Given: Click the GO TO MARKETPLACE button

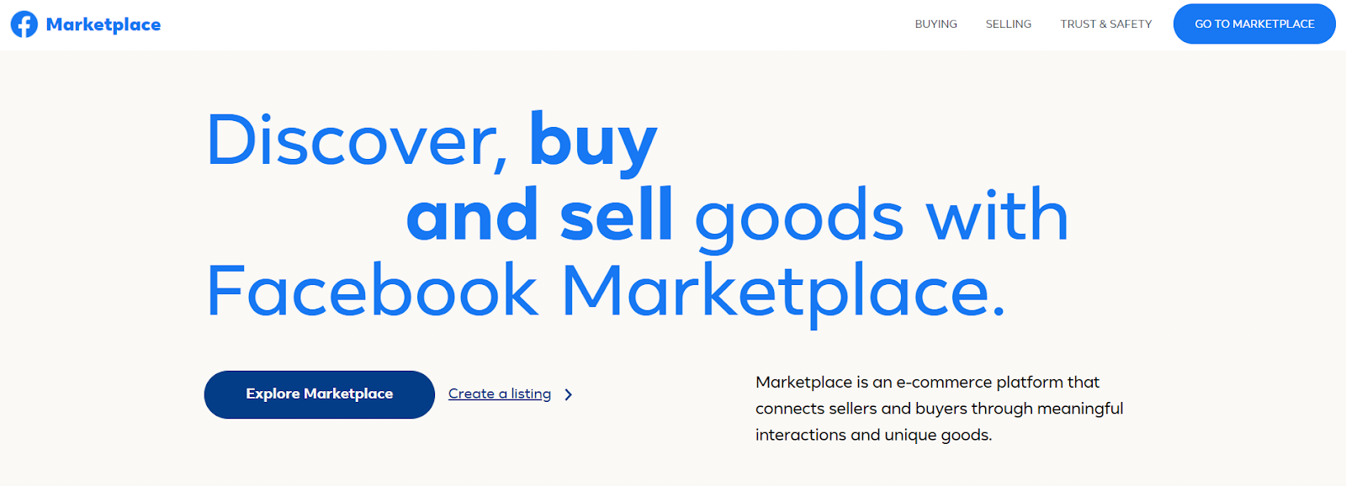Looking at the screenshot, I should [1254, 24].
